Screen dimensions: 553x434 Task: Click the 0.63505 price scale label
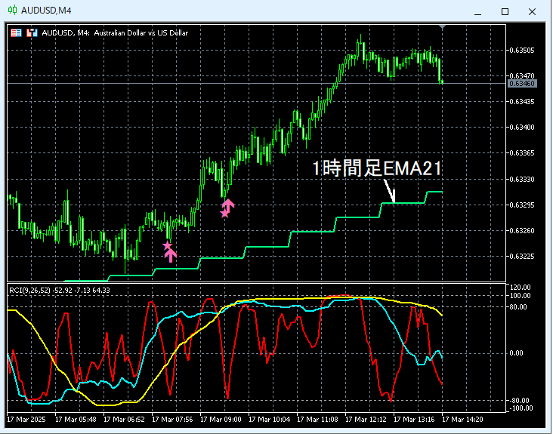[x=522, y=51]
